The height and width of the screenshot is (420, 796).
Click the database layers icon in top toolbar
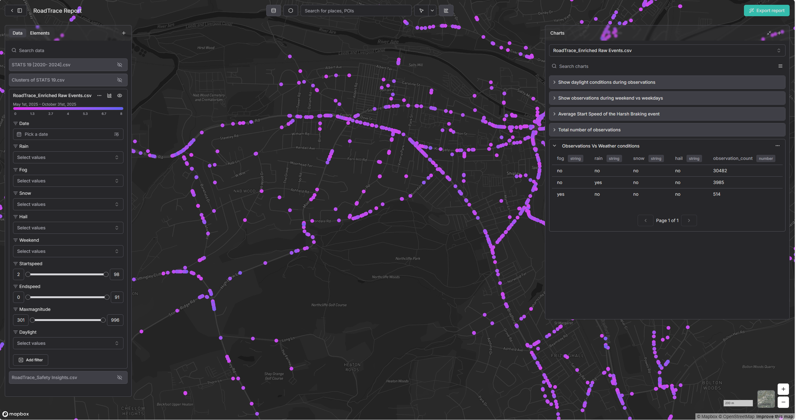(273, 10)
